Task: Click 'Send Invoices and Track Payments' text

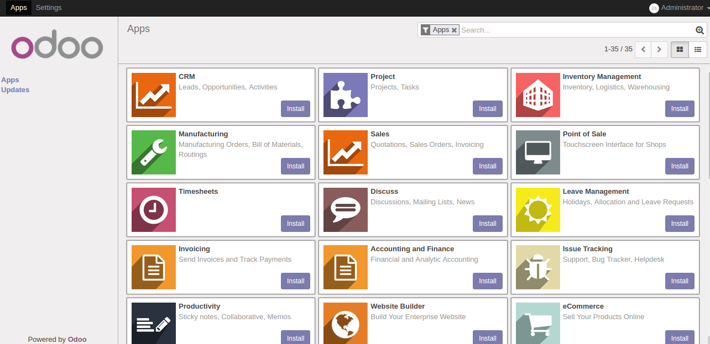Action: (x=235, y=260)
